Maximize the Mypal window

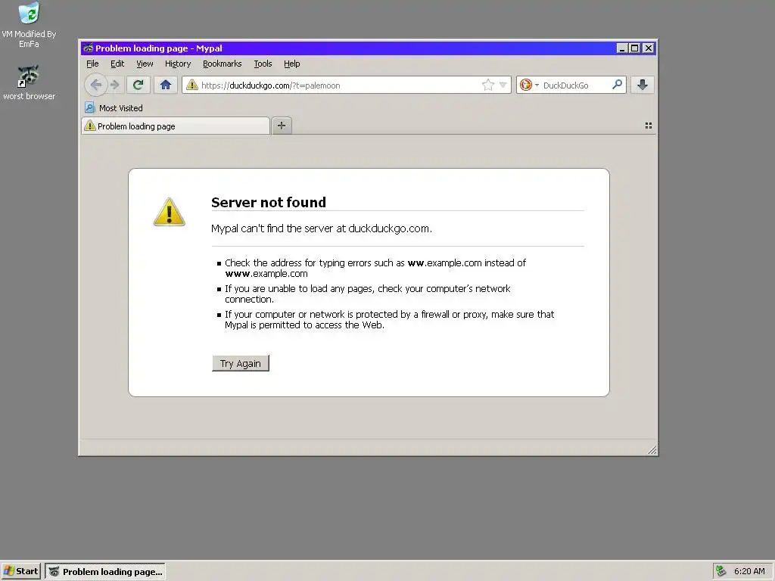[x=635, y=48]
